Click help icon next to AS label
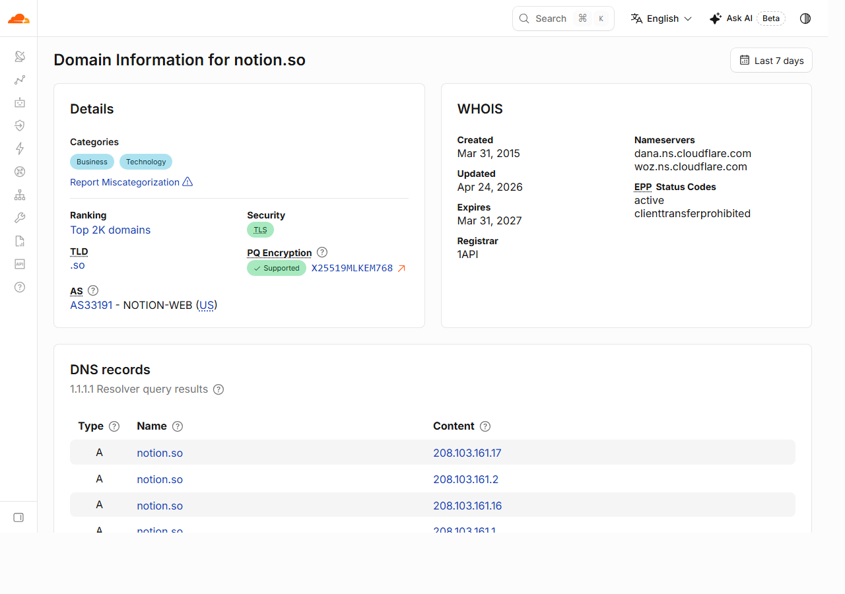The width and height of the screenshot is (845, 594). pos(93,290)
